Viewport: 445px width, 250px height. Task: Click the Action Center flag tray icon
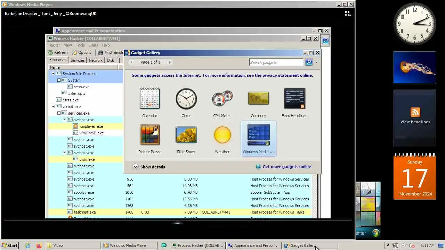coord(404,245)
